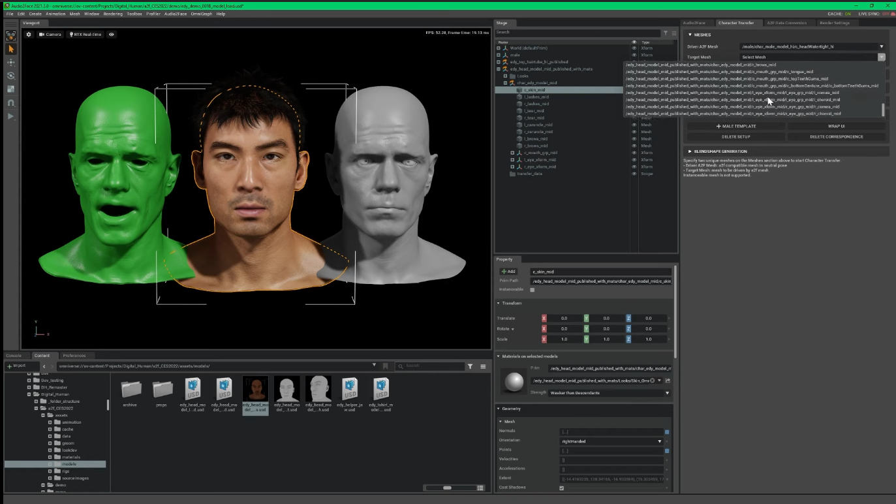Expand the male tree node
The height and width of the screenshot is (504, 896).
[499, 55]
